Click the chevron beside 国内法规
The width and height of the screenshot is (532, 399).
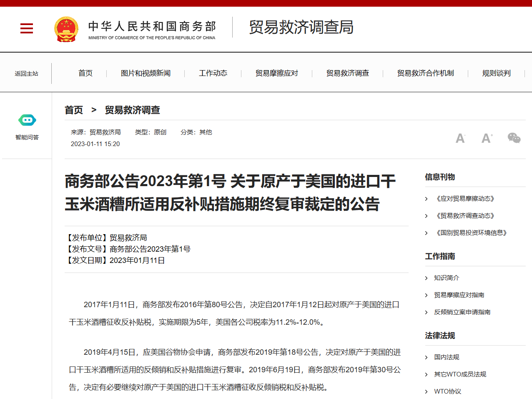coord(426,358)
